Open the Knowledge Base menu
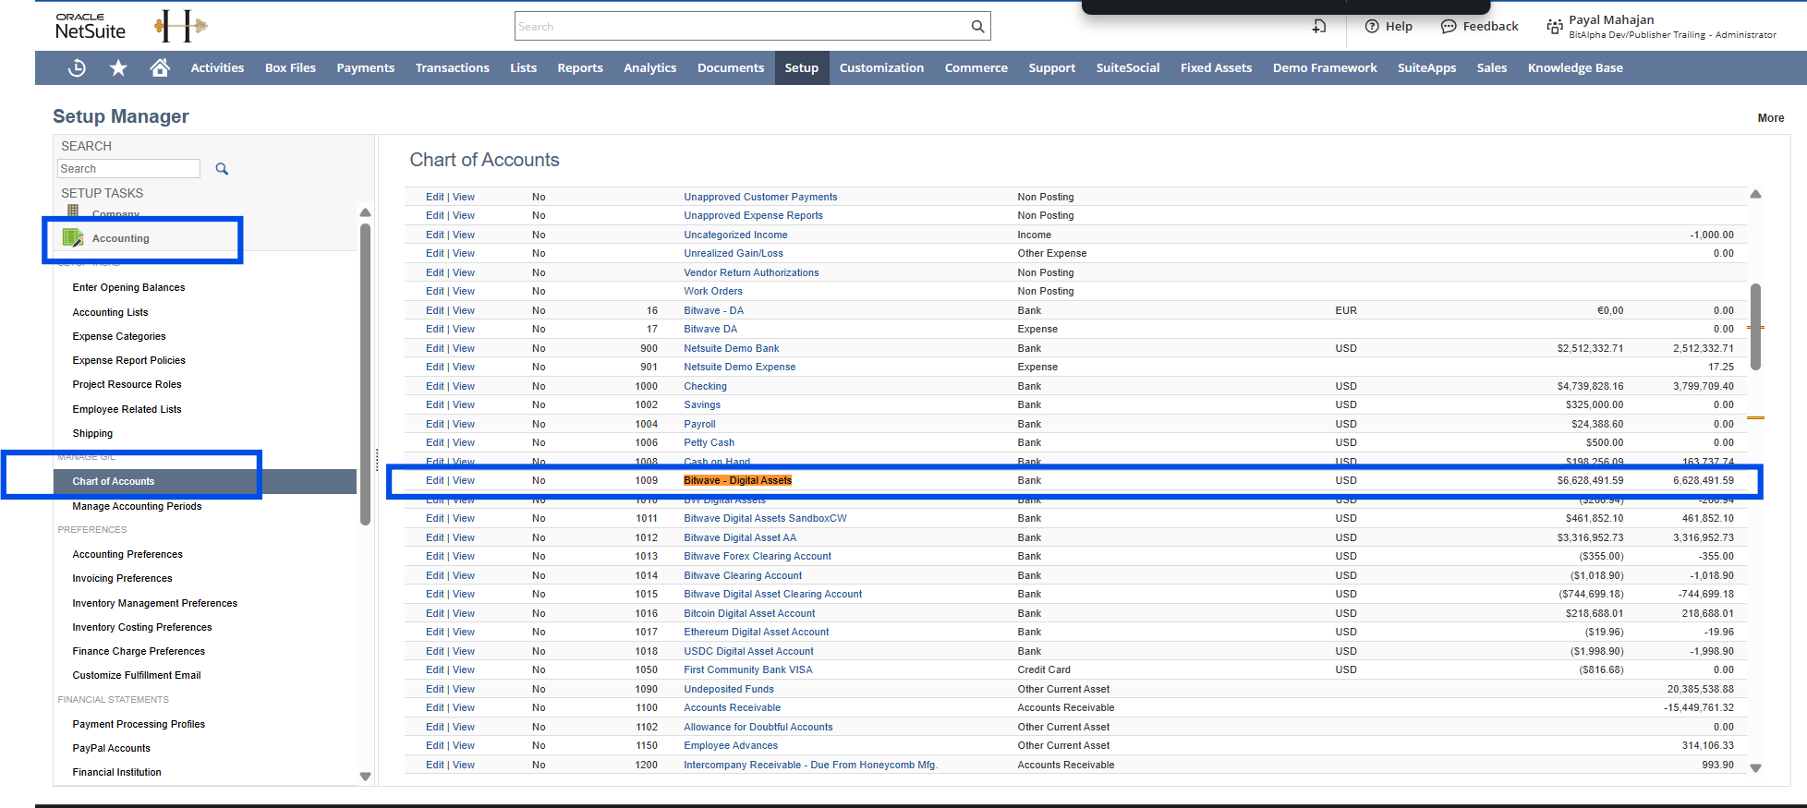Screen dimensions: 1807x808 click(1575, 67)
